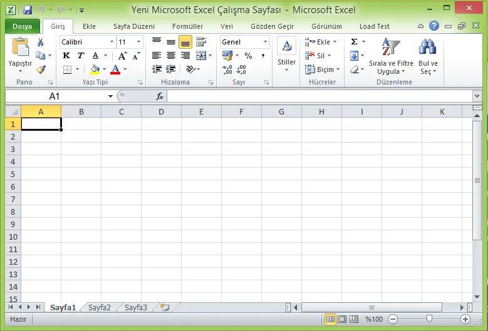Image resolution: width=488 pixels, height=331 pixels.
Task: Click the insert function fx icon
Action: coord(160,96)
